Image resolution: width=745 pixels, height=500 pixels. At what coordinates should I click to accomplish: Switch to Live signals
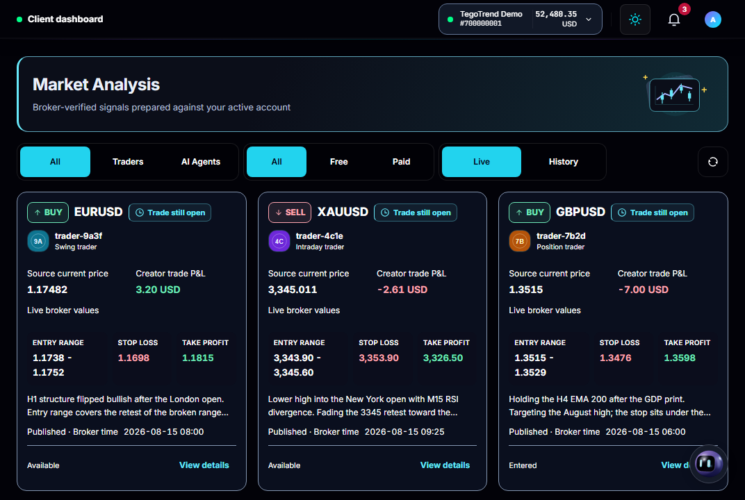[x=482, y=162]
